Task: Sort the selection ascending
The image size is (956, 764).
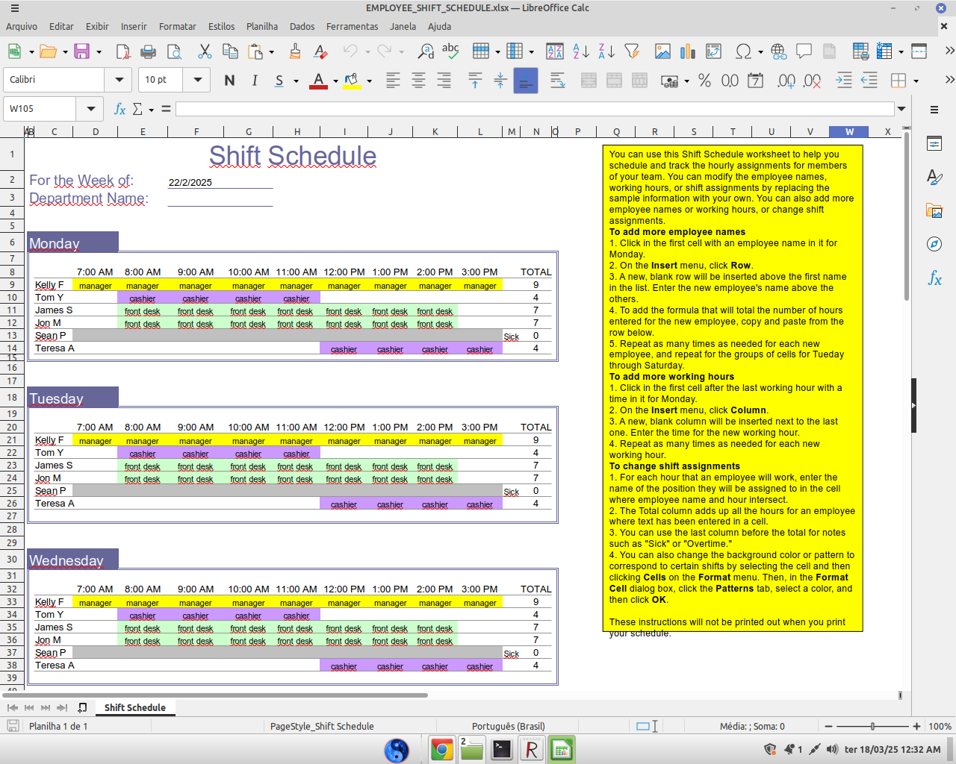Action: pyautogui.click(x=581, y=51)
